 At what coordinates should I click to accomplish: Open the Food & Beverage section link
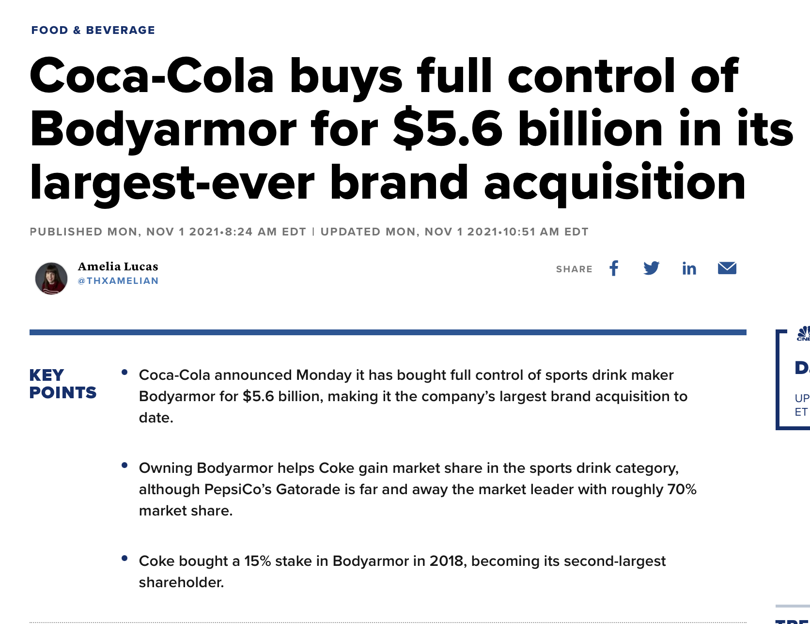93,30
